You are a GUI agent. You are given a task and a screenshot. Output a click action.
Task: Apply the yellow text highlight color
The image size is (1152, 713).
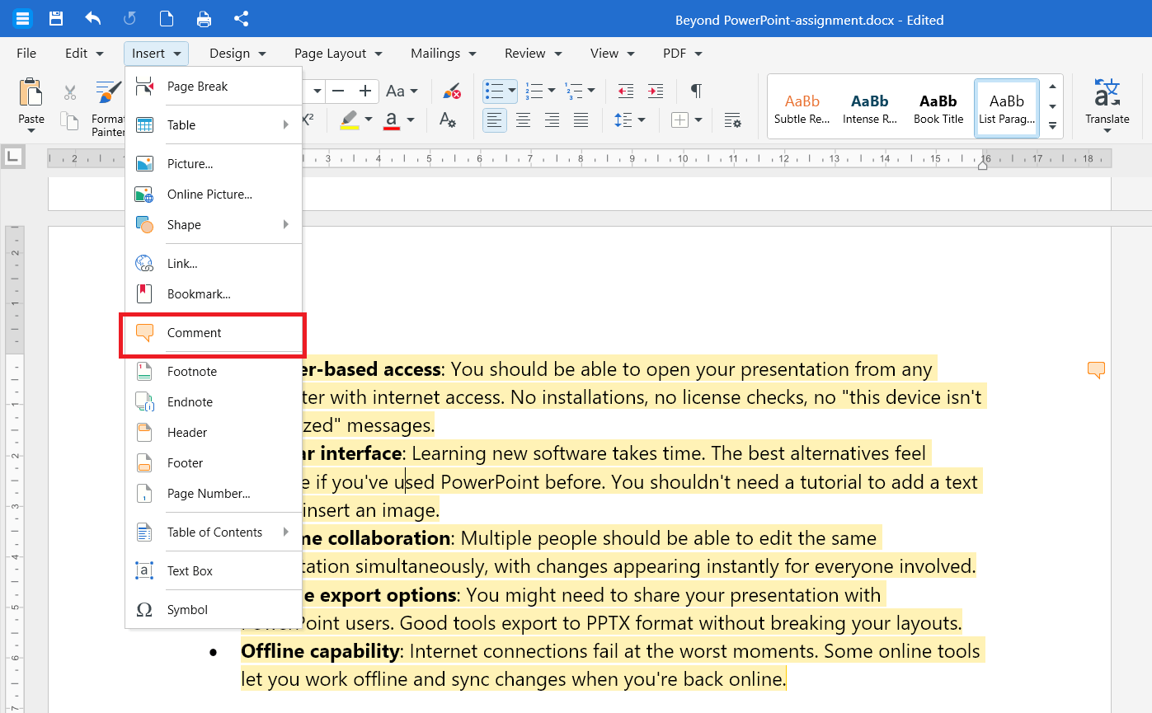(x=350, y=120)
